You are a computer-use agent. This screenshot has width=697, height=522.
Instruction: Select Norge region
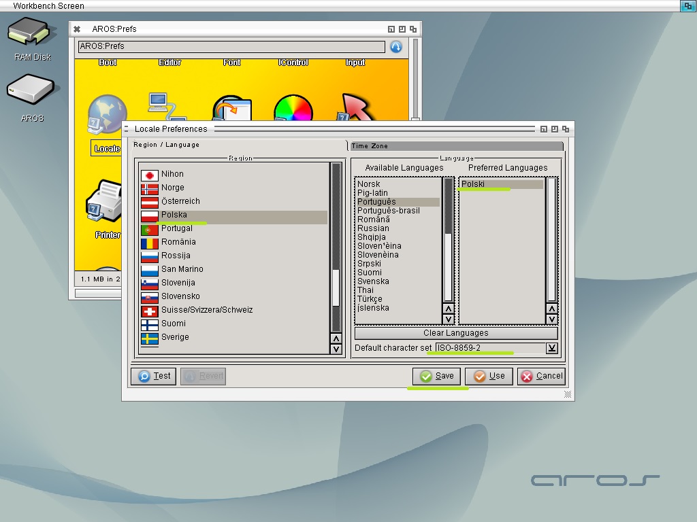tap(234, 188)
